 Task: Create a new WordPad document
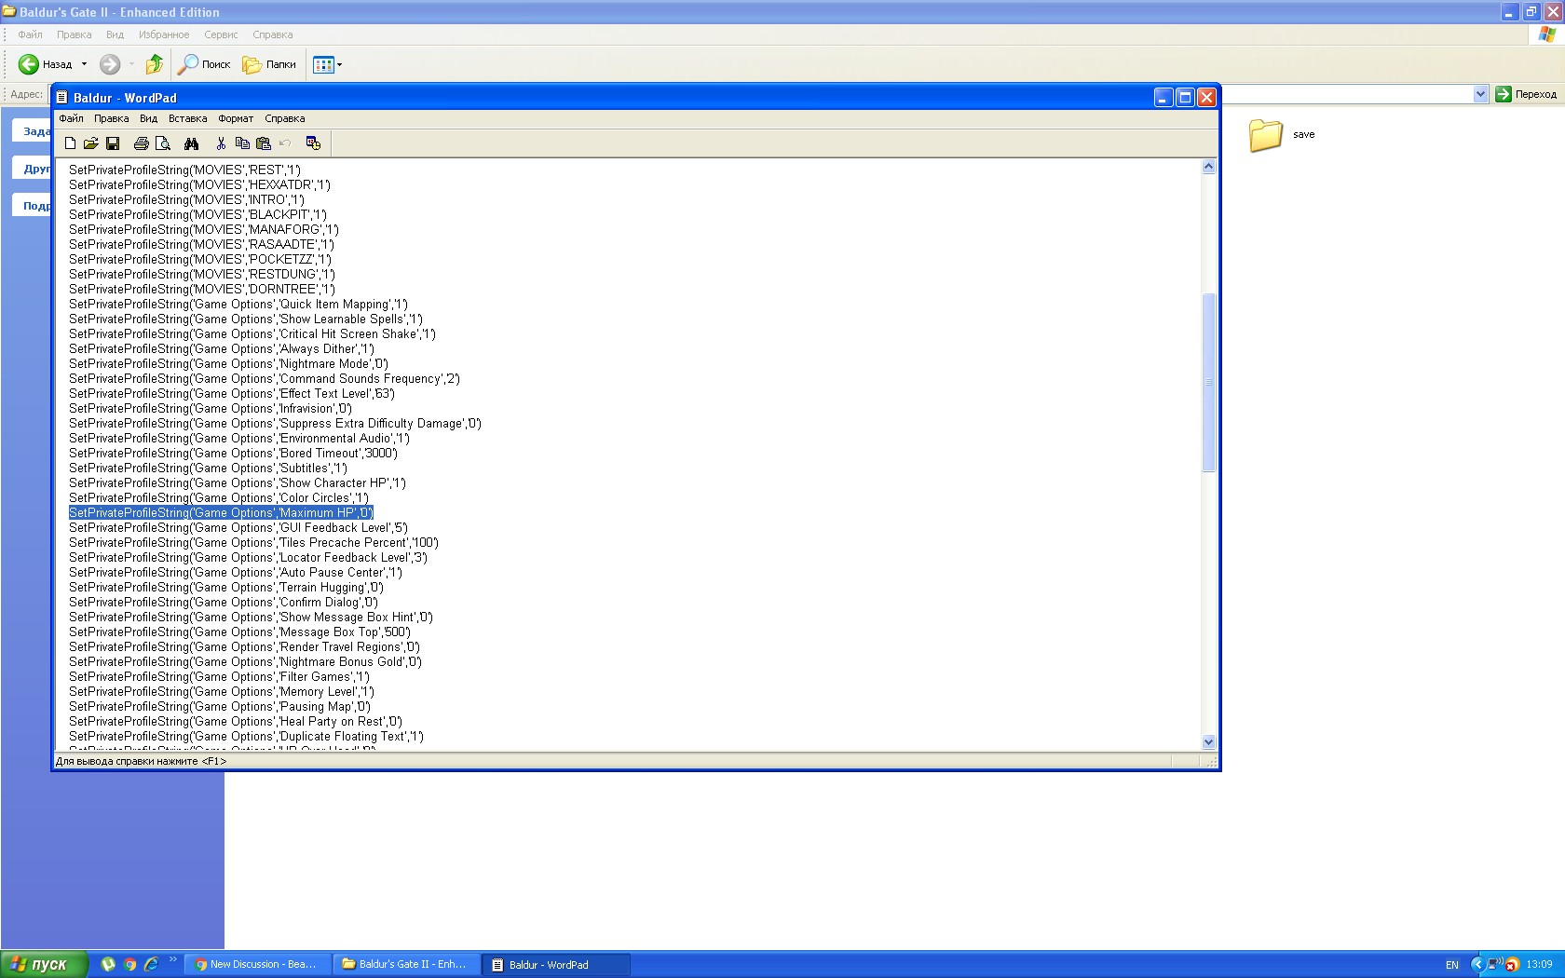tap(70, 143)
